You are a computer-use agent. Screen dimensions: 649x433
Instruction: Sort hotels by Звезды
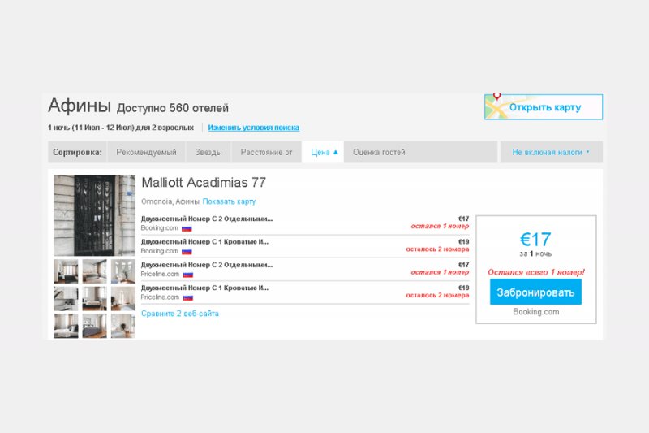(x=208, y=152)
